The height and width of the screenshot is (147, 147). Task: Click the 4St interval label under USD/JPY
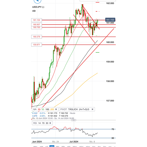click(34, 11)
